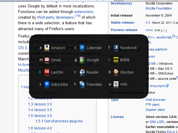
Task: Open citation reference 16
Action: click(x=78, y=16)
